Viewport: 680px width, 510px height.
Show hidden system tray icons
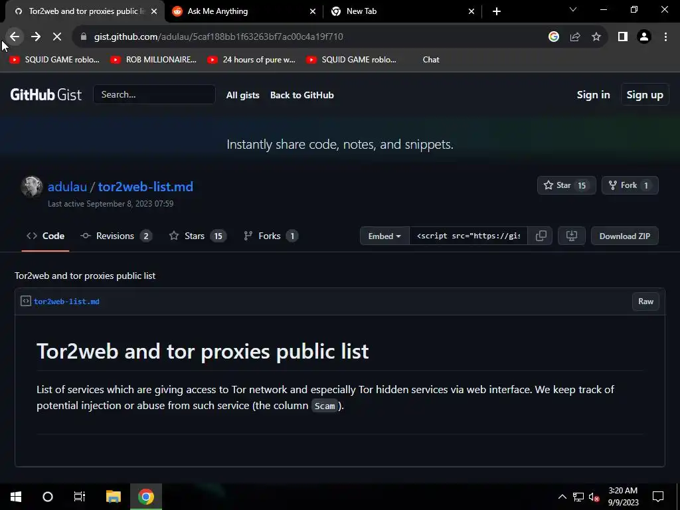[562, 497]
